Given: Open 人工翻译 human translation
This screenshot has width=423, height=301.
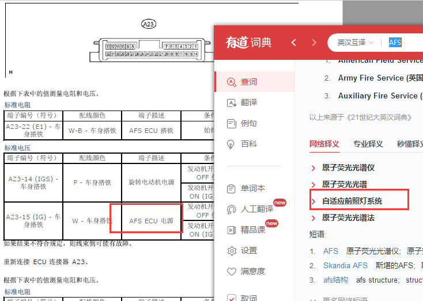Looking at the screenshot, I should [x=250, y=209].
